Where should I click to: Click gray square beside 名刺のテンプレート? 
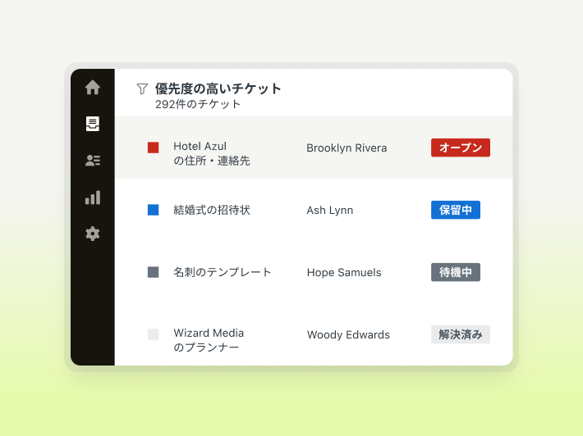(x=154, y=272)
